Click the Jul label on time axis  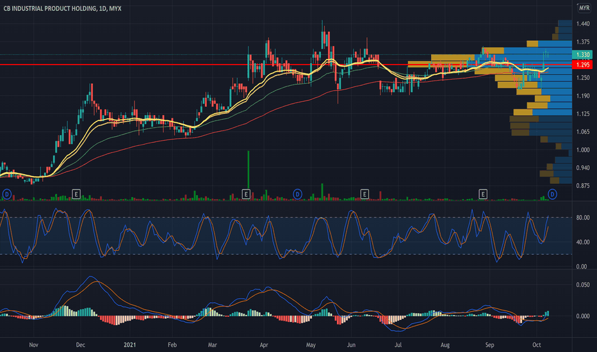[x=398, y=345]
